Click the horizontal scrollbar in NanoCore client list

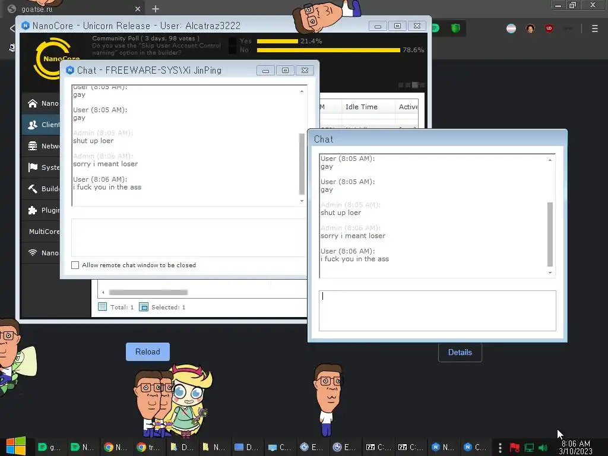pos(148,292)
